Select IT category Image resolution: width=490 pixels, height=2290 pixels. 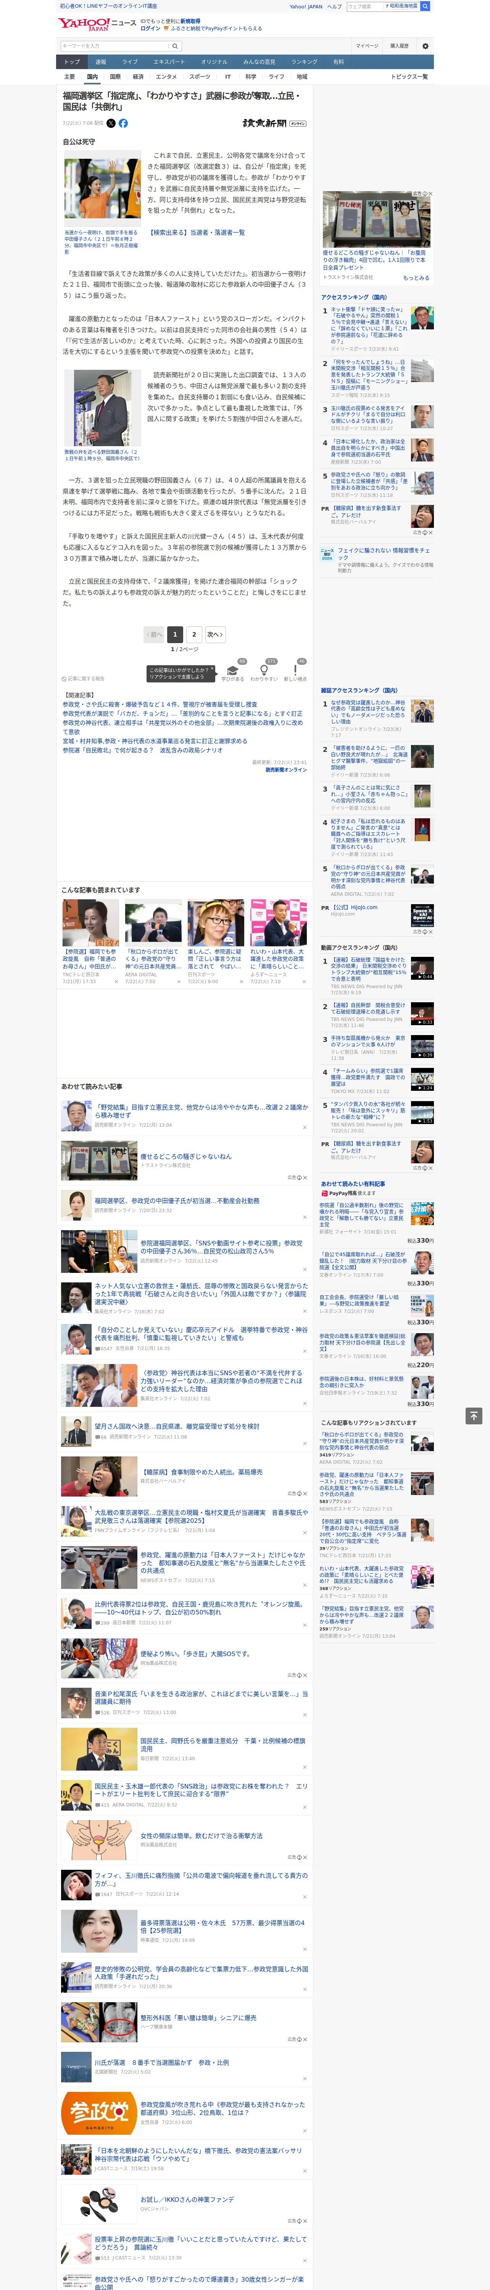228,76
